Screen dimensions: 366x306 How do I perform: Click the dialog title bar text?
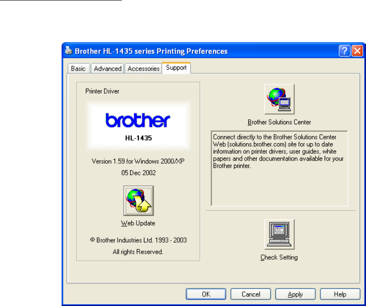tap(151, 51)
